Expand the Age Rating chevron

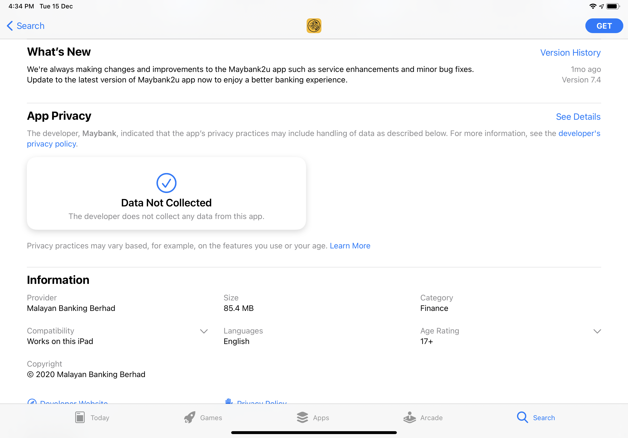(x=597, y=331)
